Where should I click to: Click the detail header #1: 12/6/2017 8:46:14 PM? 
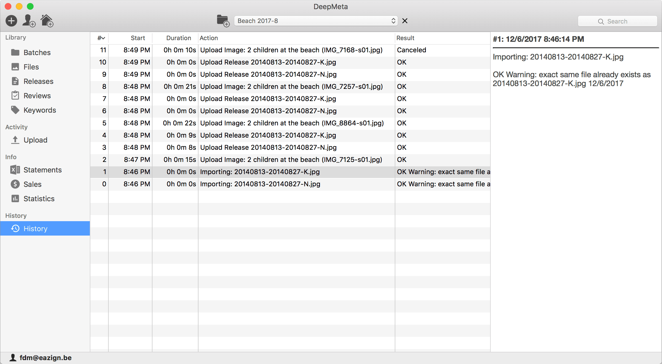click(538, 39)
